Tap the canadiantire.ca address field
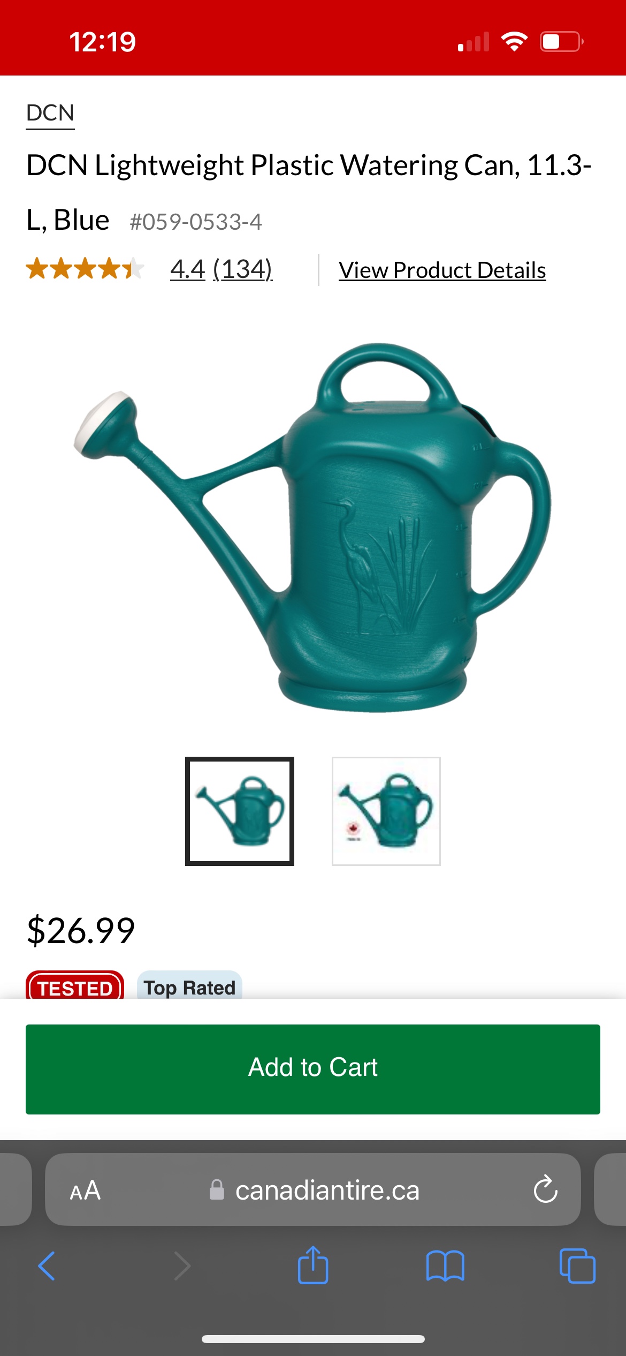 313,1189
